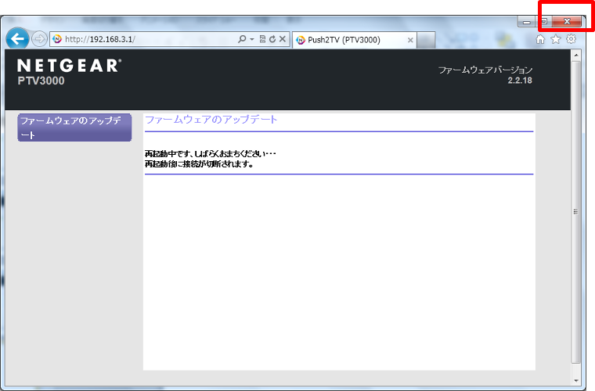Image resolution: width=595 pixels, height=391 pixels.
Task: Click the NETGEAR logo
Action: [70, 66]
